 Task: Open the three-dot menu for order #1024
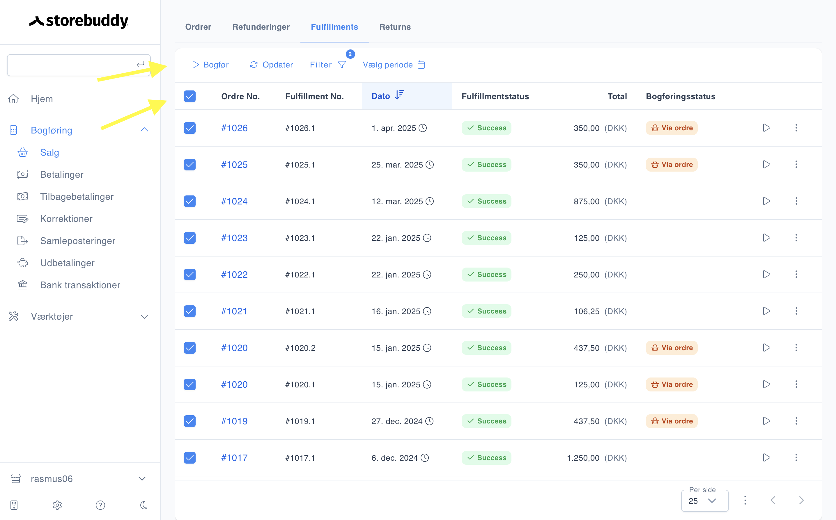tap(796, 201)
